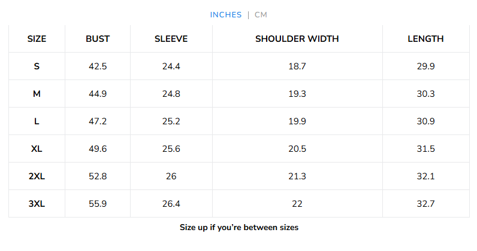Select the L size row label
The height and width of the screenshot is (251, 477).
[x=37, y=121]
